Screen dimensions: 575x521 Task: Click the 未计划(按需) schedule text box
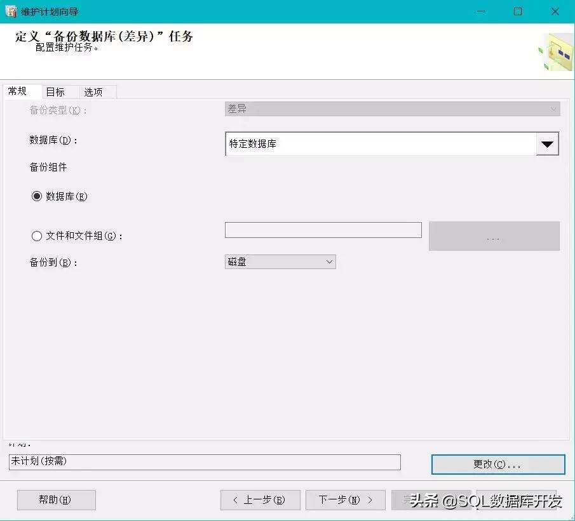coord(203,463)
